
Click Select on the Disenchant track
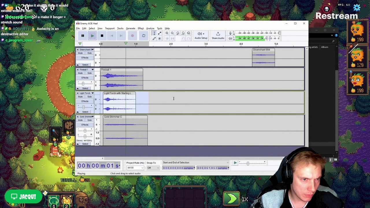click(85, 65)
